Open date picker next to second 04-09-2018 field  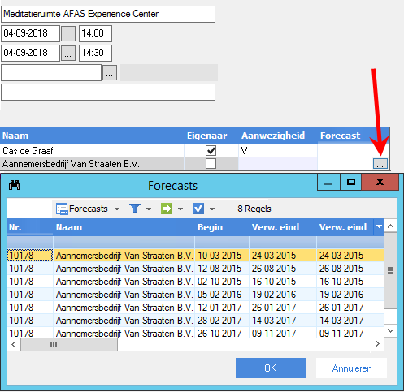click(x=68, y=53)
